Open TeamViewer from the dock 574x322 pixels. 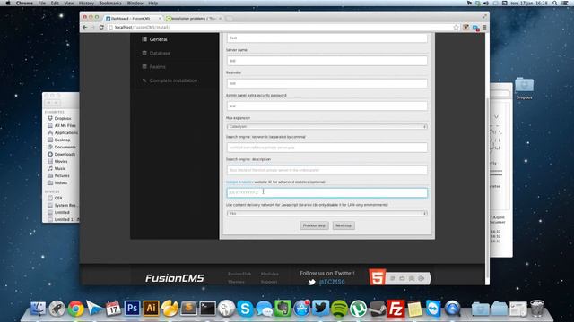[x=433, y=309]
